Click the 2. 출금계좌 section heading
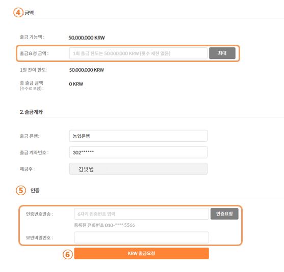The height and width of the screenshot is (272, 284). pyautogui.click(x=31, y=112)
